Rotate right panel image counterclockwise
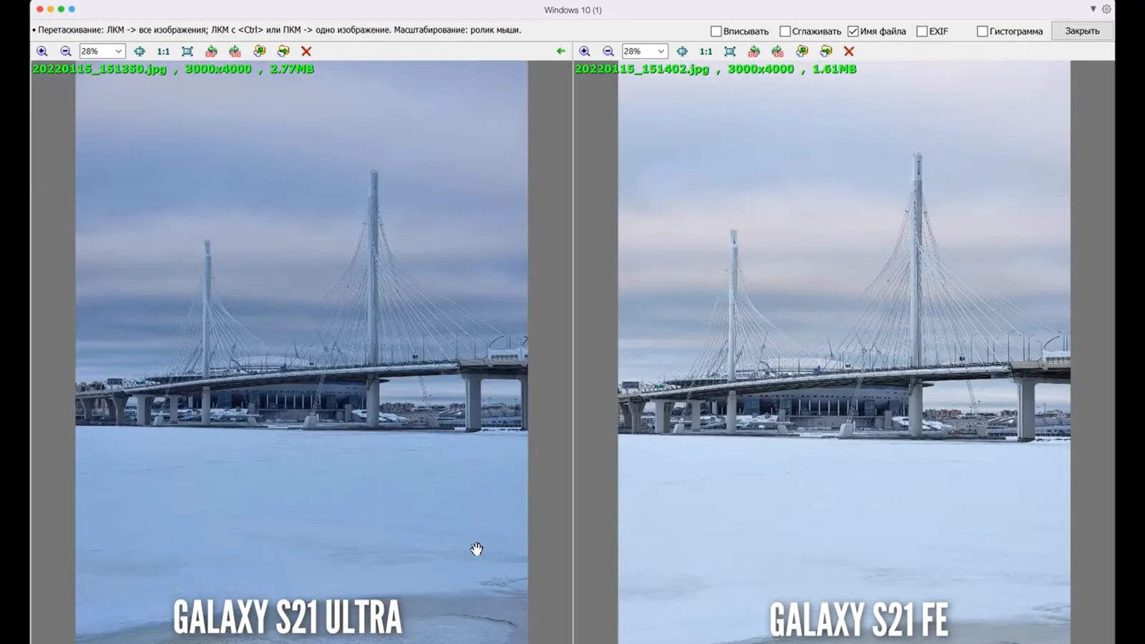The image size is (1145, 644). coord(754,52)
